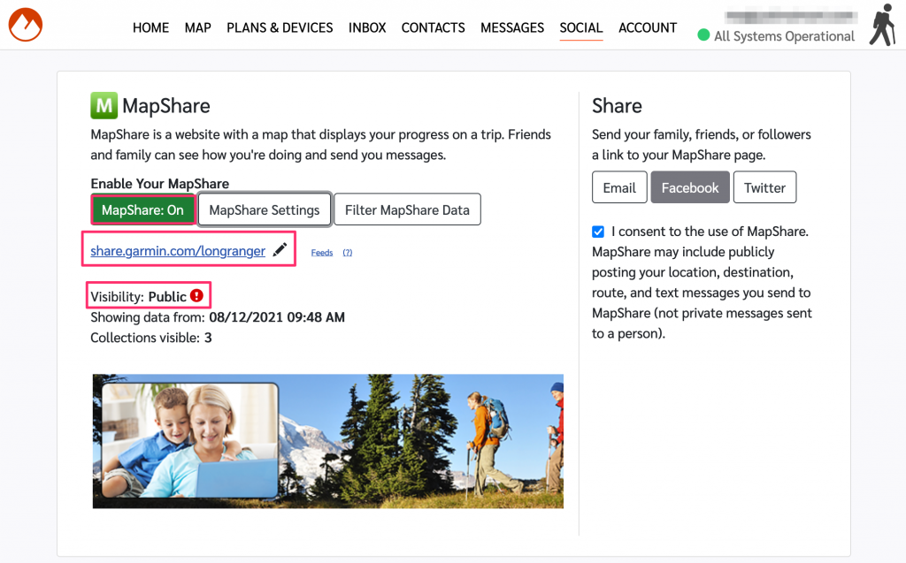This screenshot has height=563, width=906.
Task: Click the Filter MapShare Data button
Action: pos(407,210)
